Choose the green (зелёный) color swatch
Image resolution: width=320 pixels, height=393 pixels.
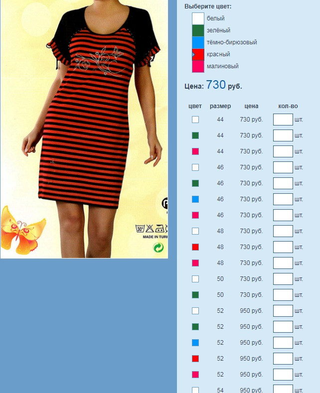pos(198,30)
